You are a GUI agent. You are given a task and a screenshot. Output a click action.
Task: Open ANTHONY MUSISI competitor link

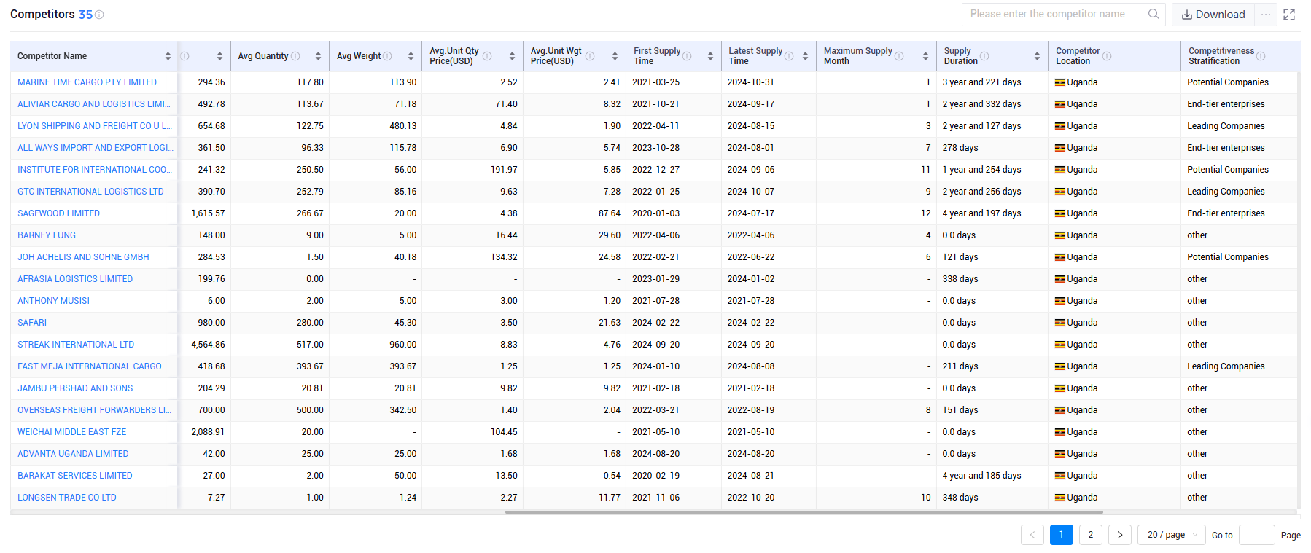click(x=53, y=301)
